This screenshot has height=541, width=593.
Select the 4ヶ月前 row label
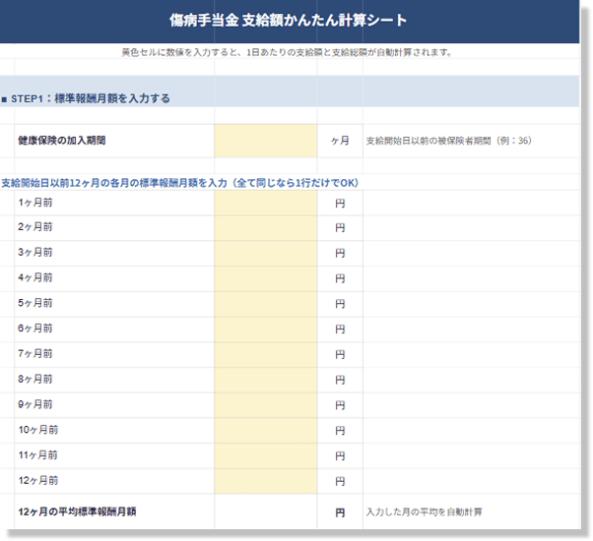[35, 277]
